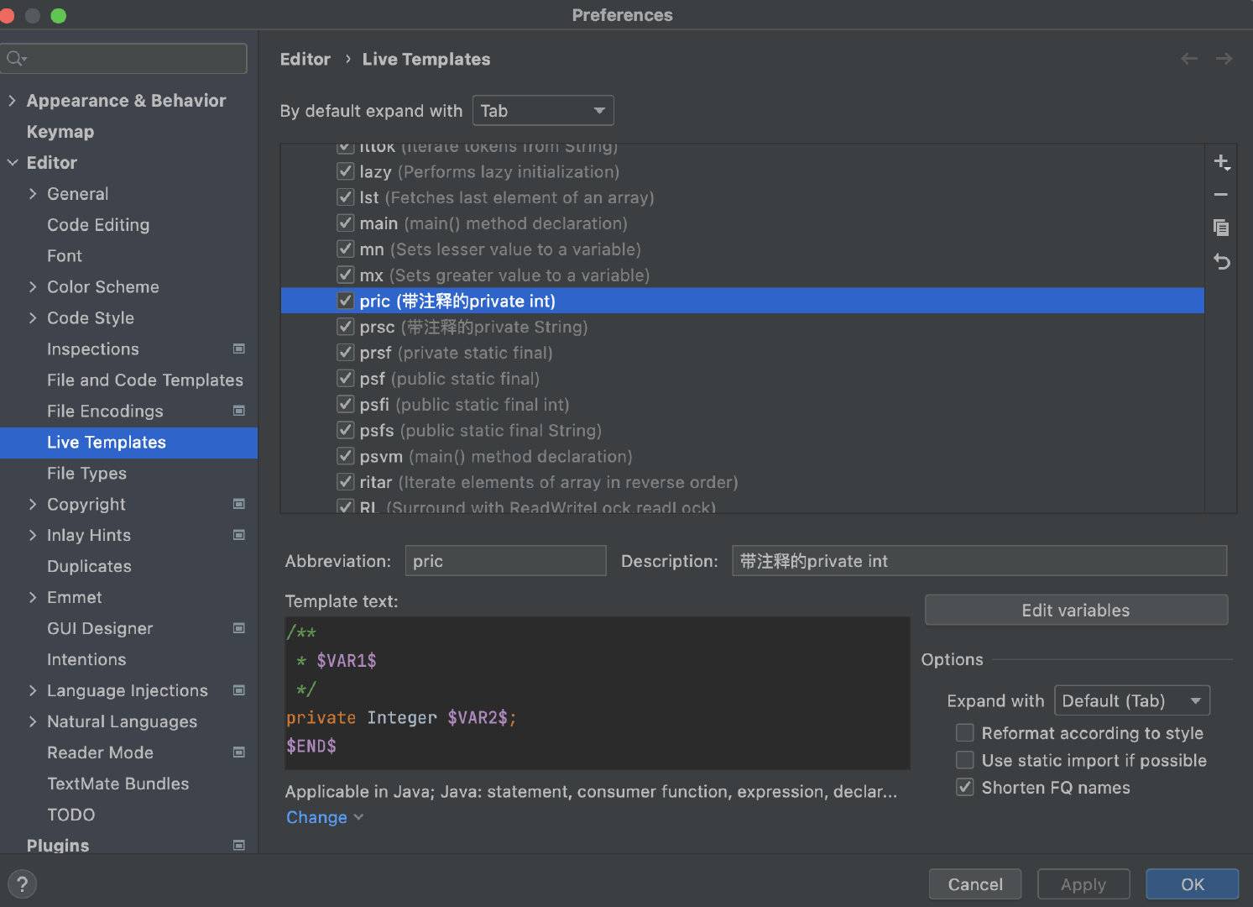
Task: Toggle the lazy template checkbox
Action: [x=345, y=171]
